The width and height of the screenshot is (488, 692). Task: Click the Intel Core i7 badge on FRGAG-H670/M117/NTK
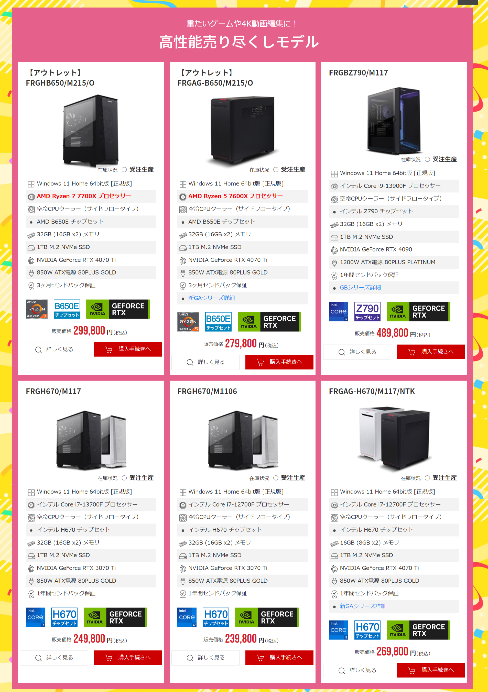click(x=339, y=630)
